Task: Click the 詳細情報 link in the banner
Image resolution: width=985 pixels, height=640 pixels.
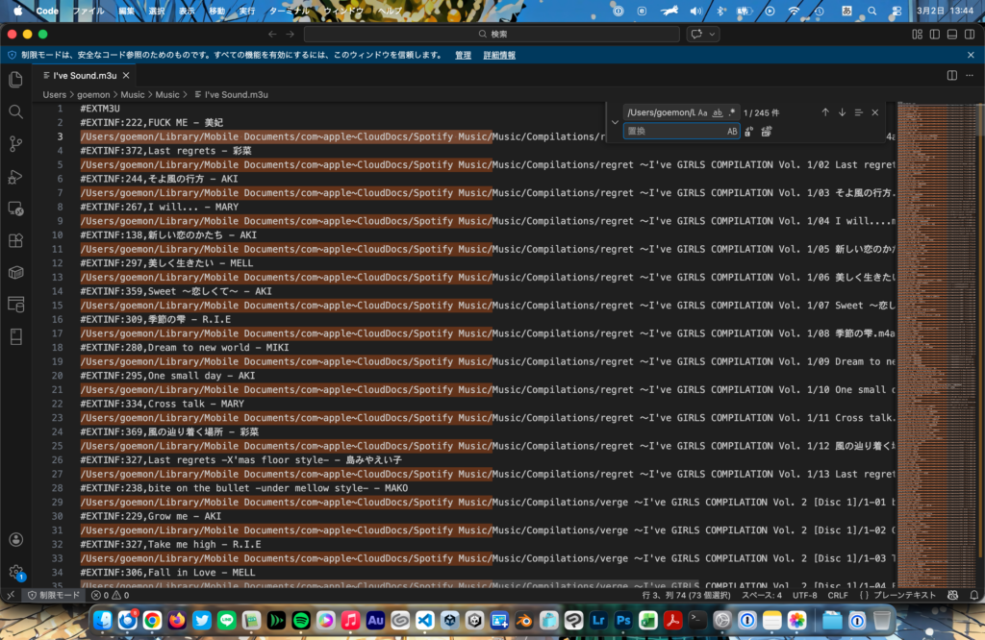Action: coord(499,55)
